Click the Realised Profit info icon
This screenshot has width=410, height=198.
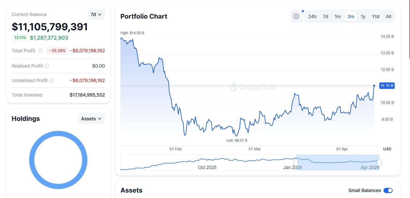[47, 66]
